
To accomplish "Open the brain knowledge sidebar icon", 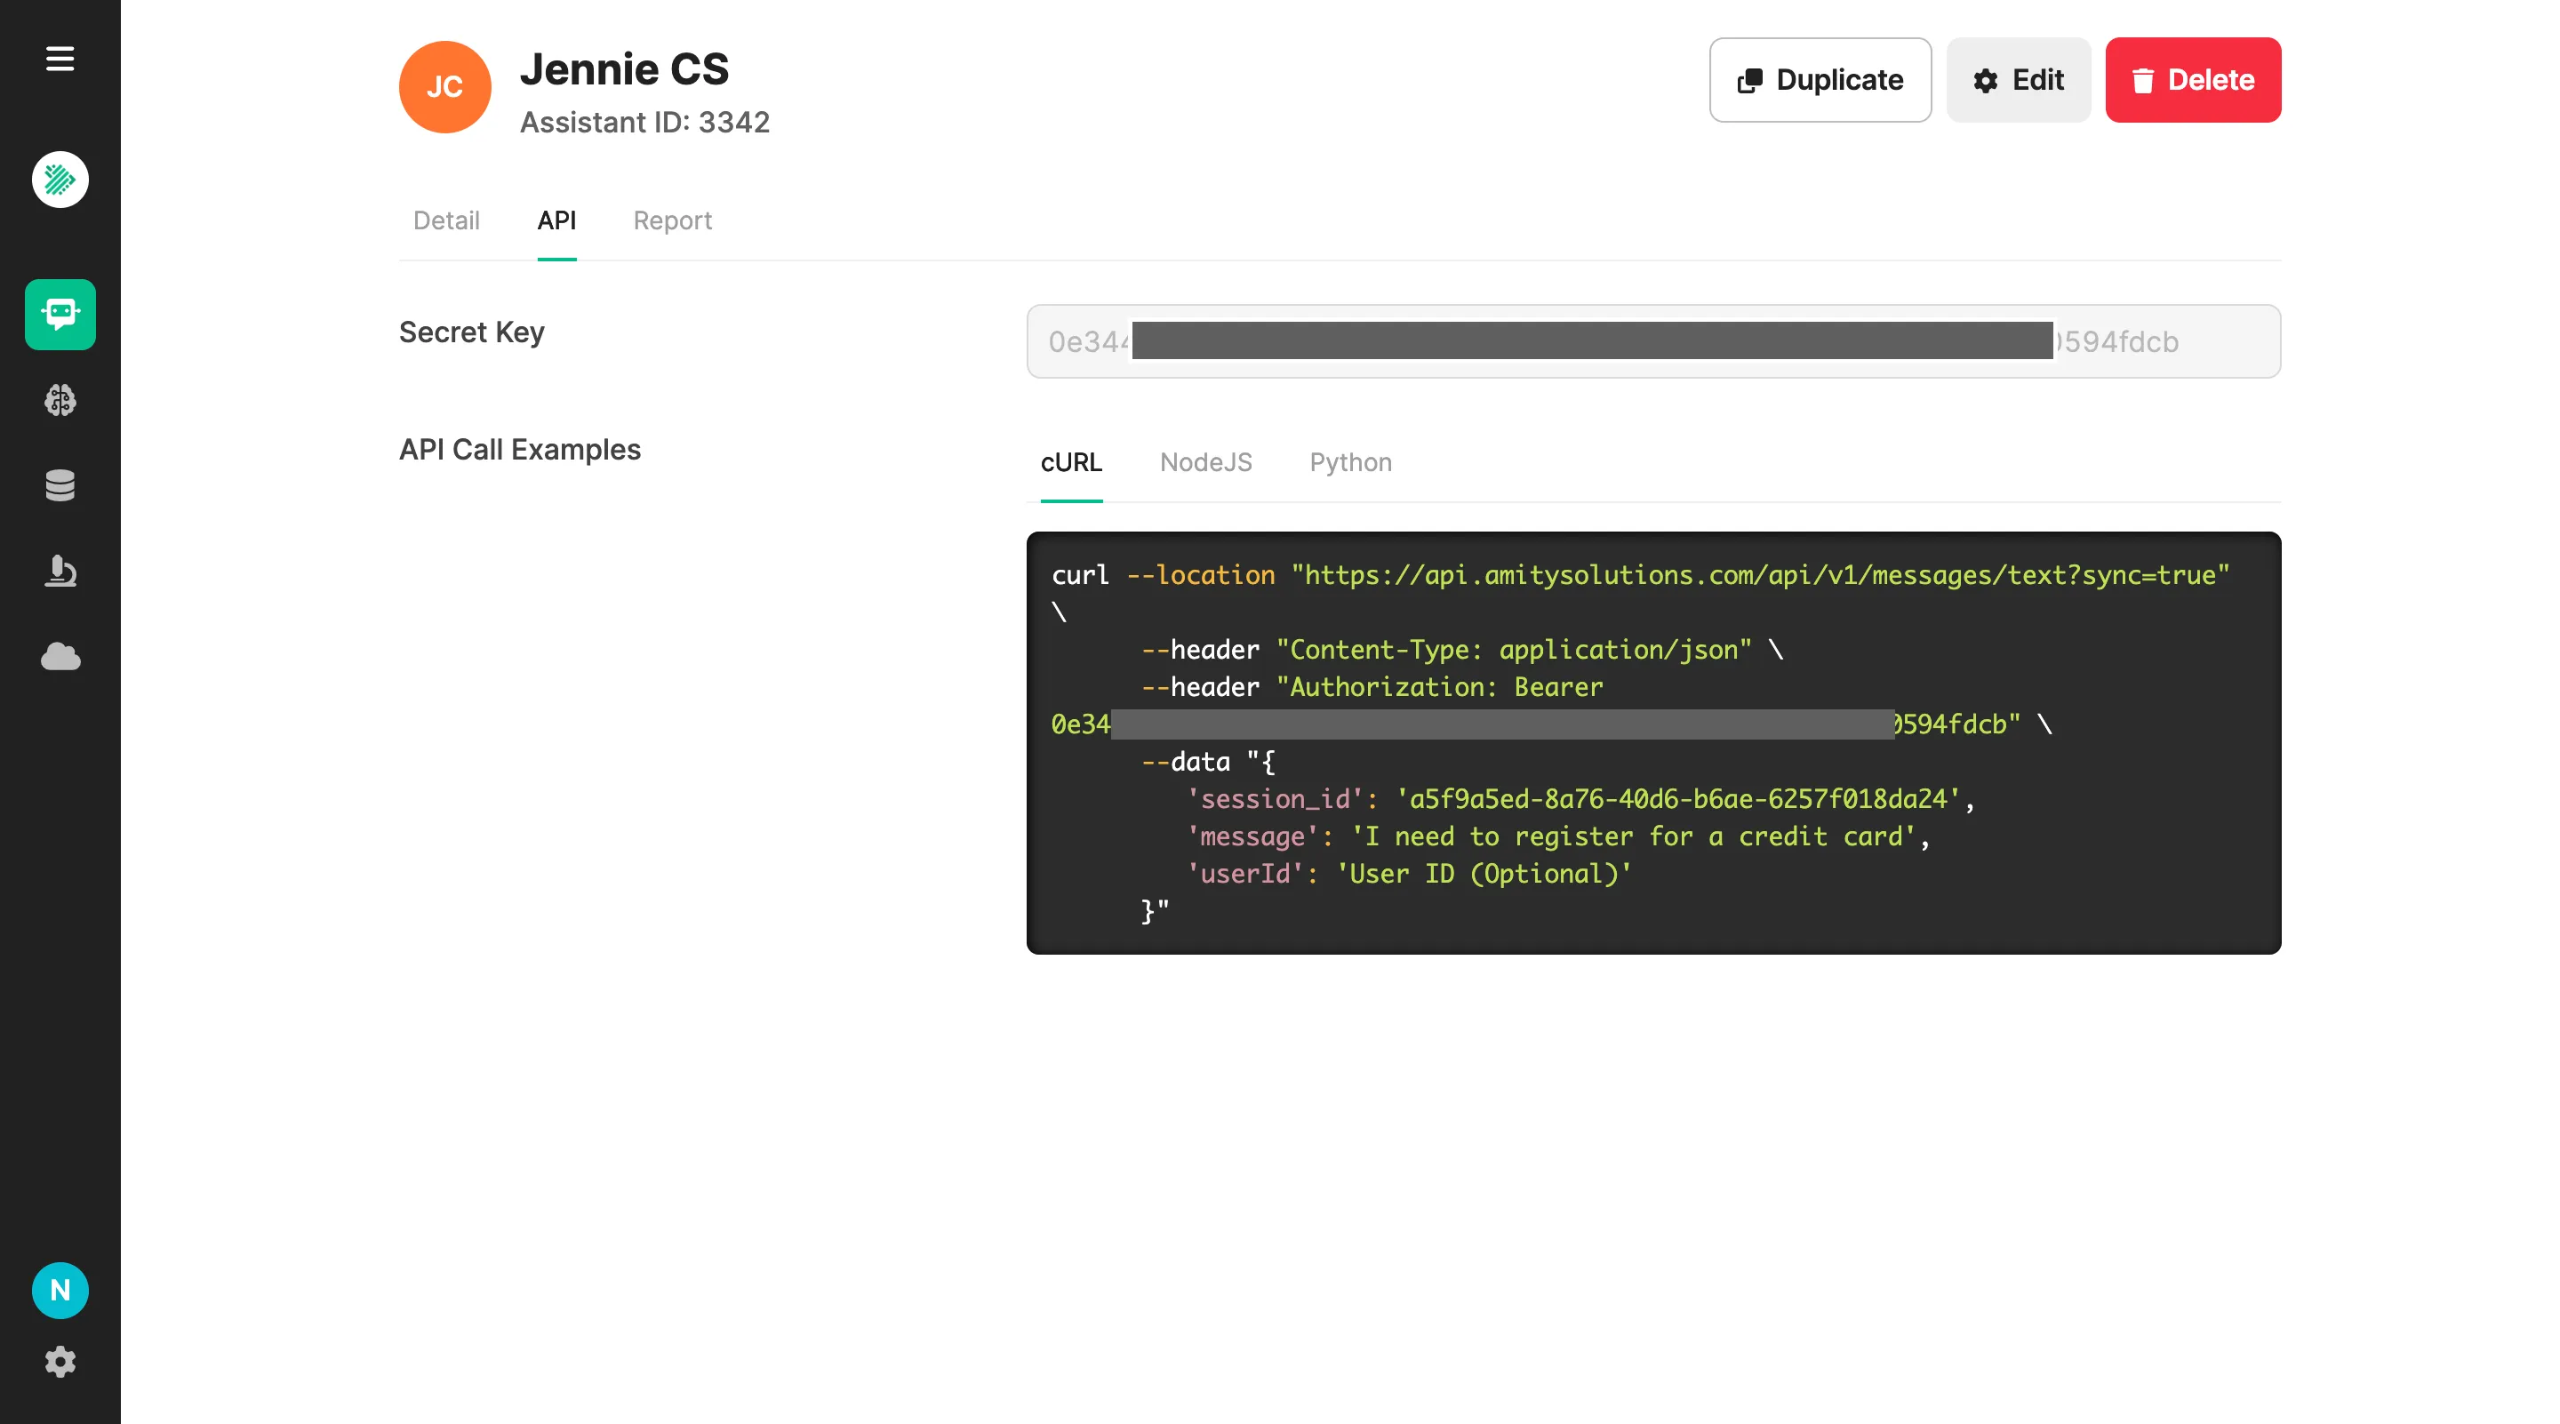I will tap(60, 399).
